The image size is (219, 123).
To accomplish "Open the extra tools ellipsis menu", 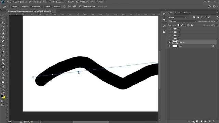I will click(x=3, y=90).
